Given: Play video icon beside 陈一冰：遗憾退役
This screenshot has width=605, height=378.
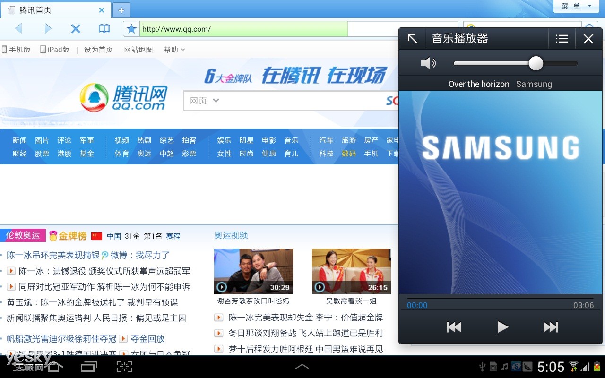Looking at the screenshot, I should coord(11,271).
